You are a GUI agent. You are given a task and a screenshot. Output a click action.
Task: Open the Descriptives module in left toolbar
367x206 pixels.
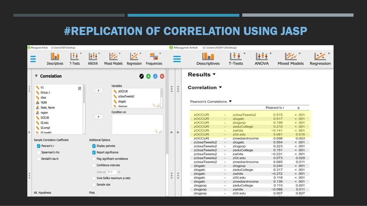[x=55, y=59]
